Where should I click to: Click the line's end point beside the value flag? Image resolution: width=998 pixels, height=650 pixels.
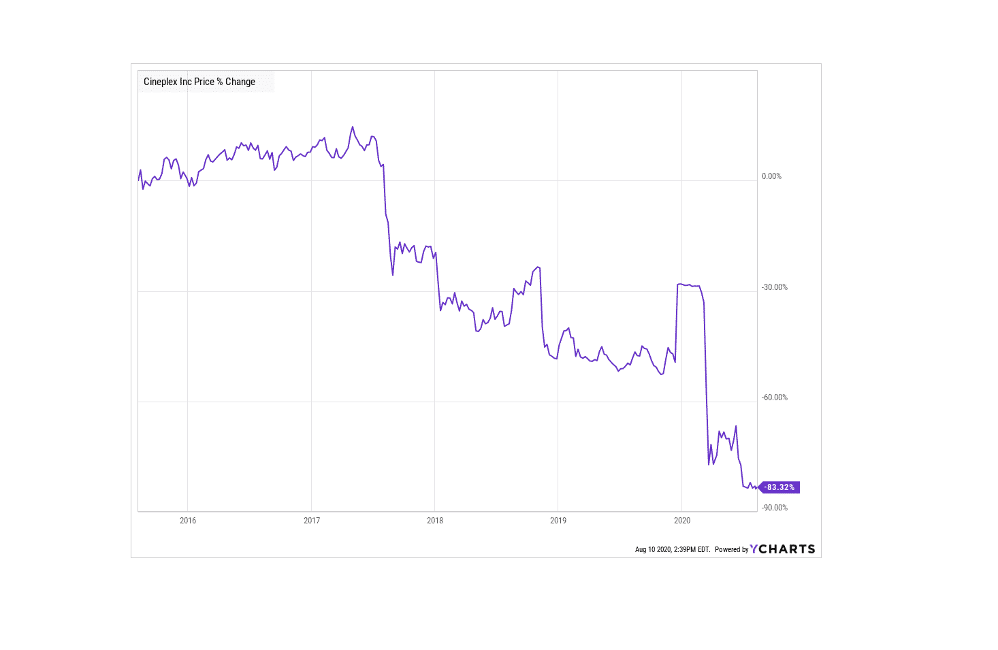[756, 487]
